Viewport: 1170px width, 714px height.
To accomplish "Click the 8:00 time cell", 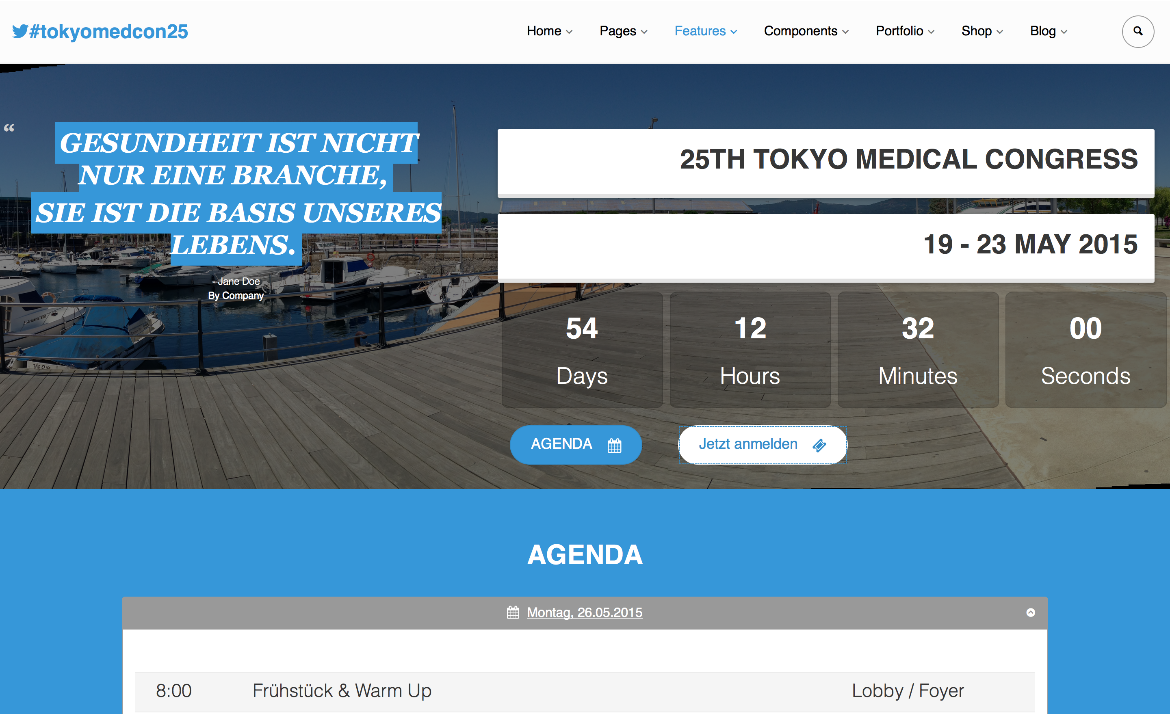I will point(174,690).
